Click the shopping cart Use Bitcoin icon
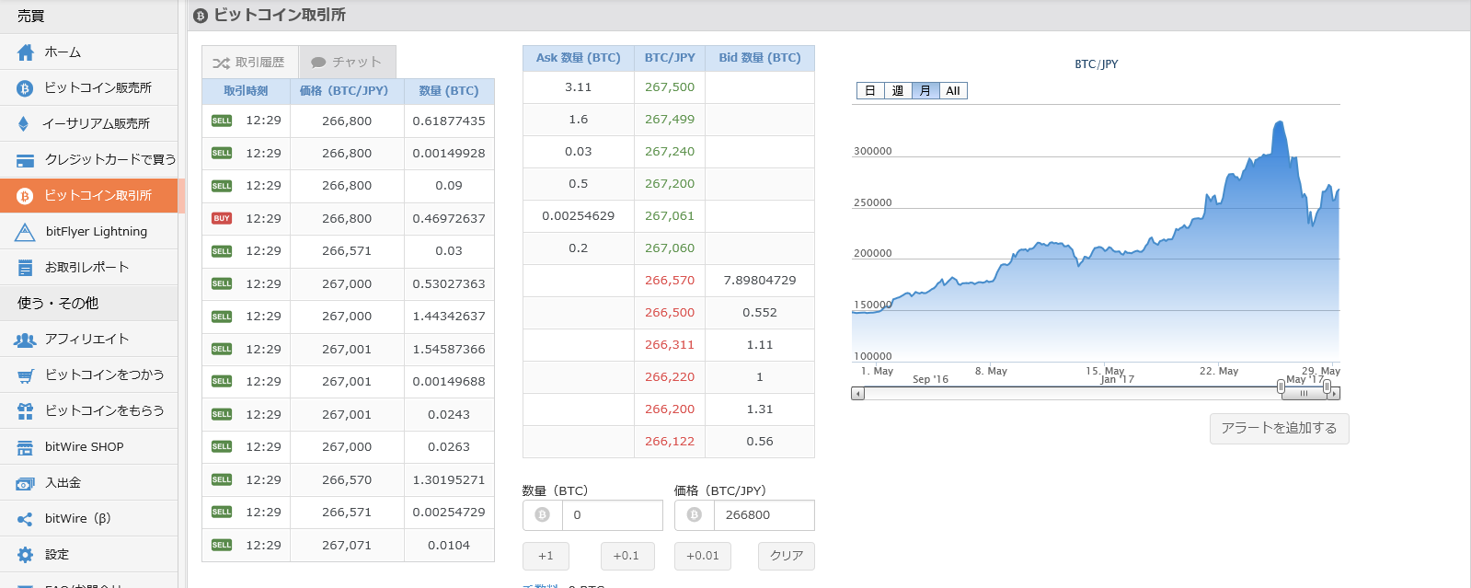The image size is (1471, 588). 25,375
